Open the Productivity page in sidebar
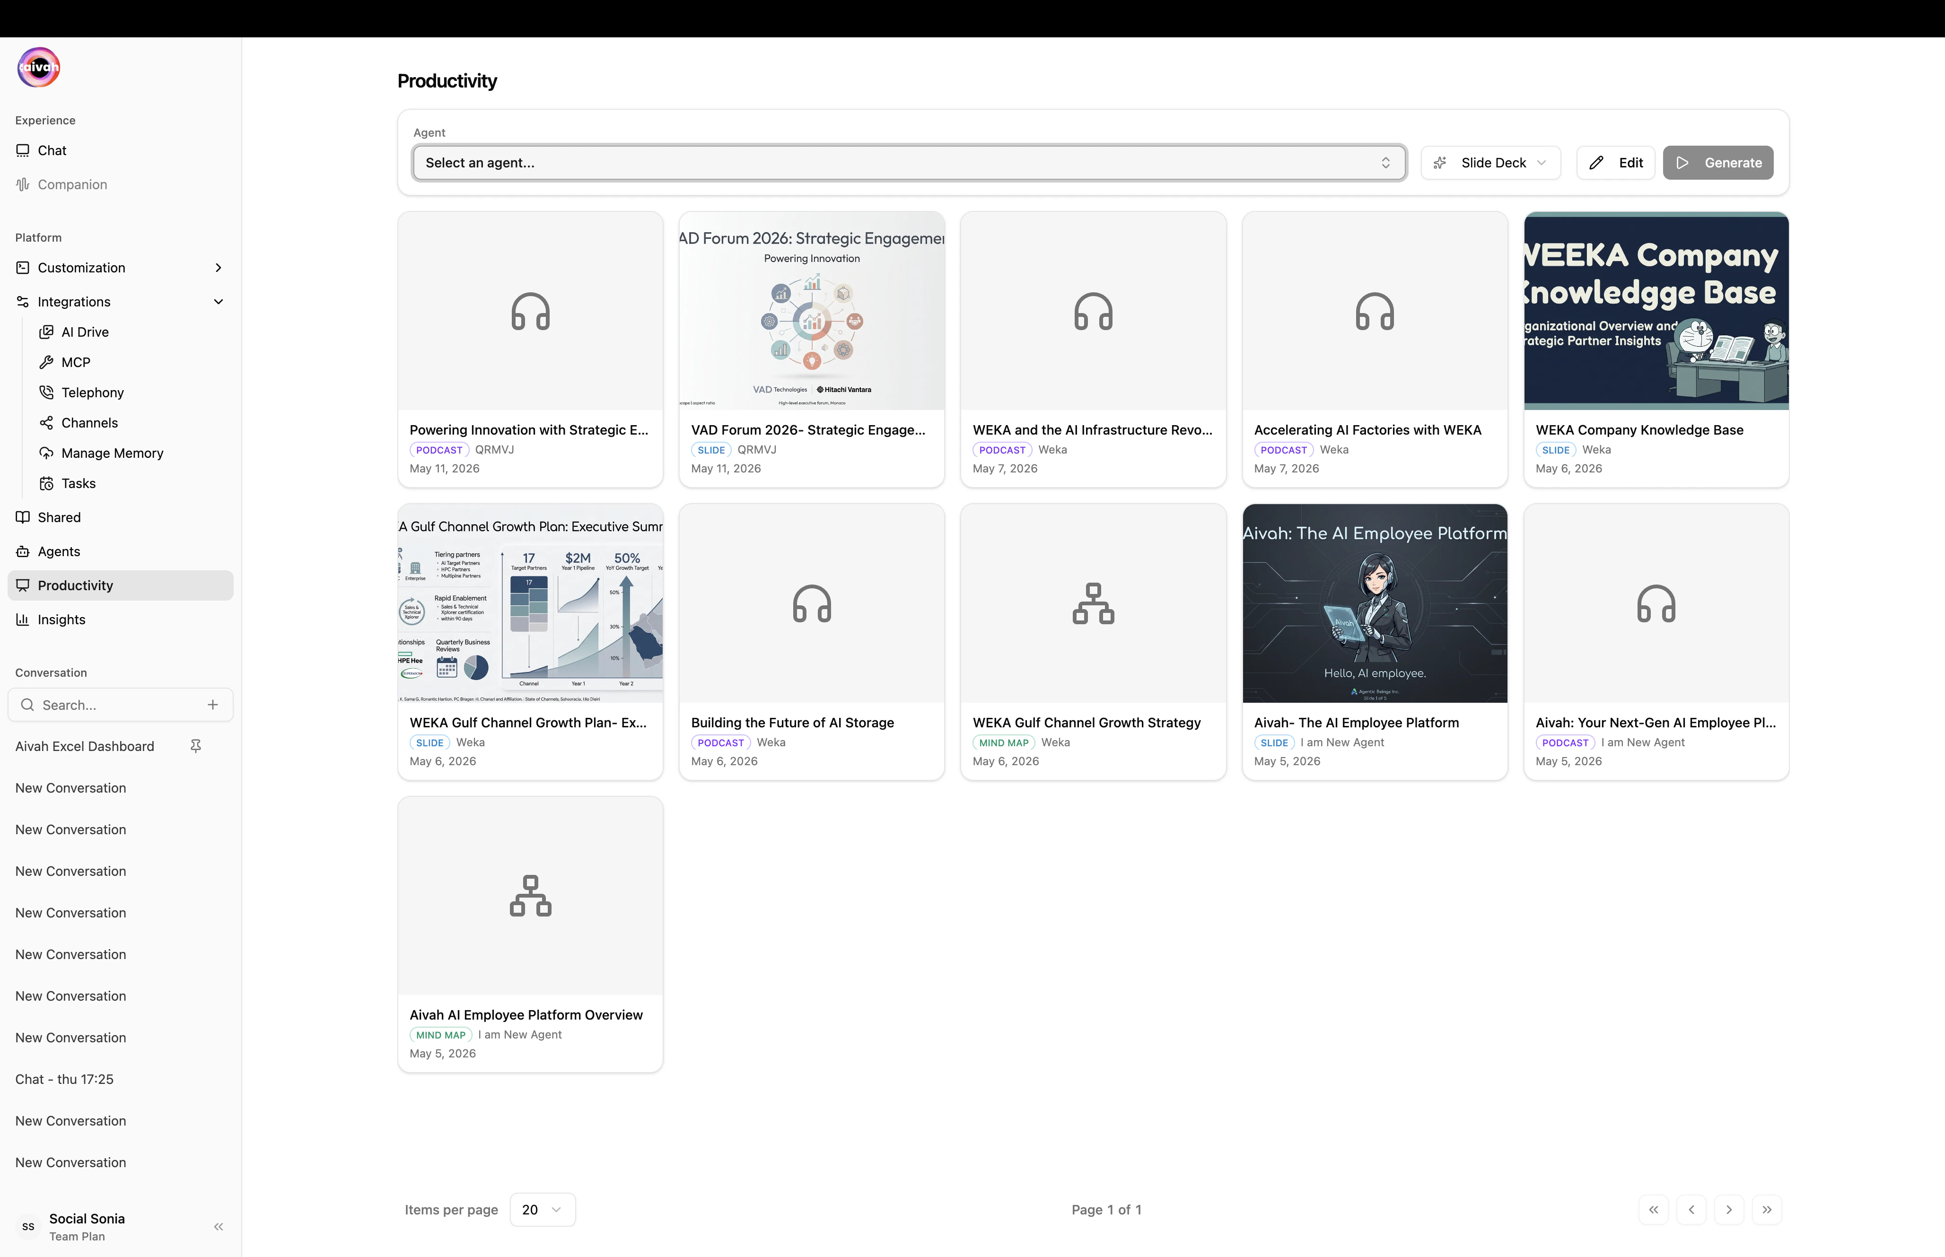Image resolution: width=1945 pixels, height=1257 pixels. click(x=121, y=585)
